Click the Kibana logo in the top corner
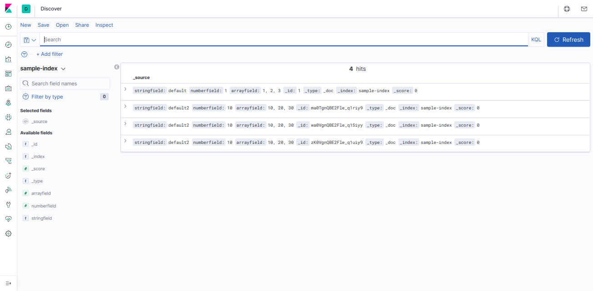Screen dimensions: 593x291 click(x=8, y=8)
